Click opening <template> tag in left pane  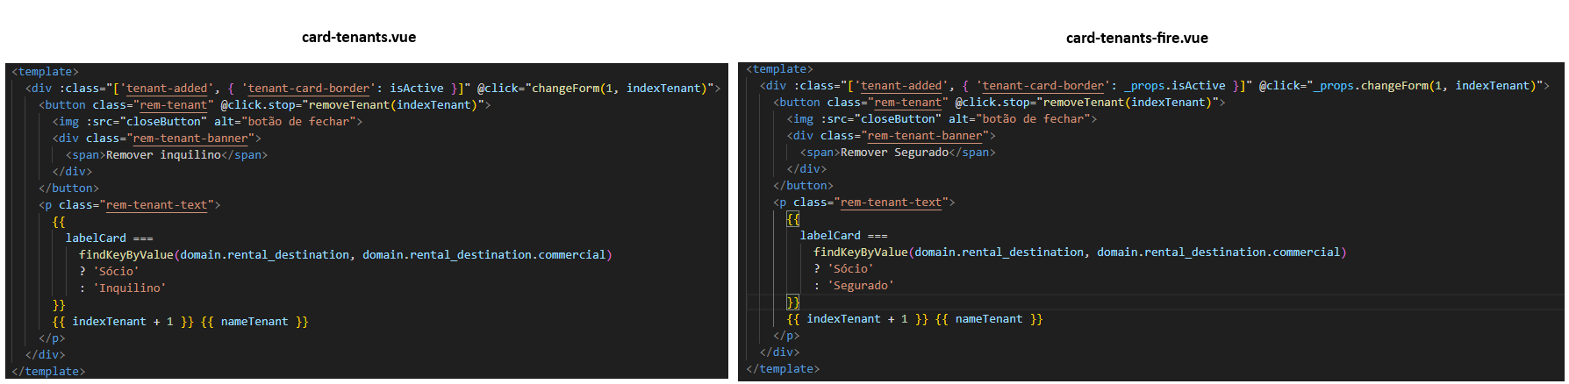coord(45,72)
